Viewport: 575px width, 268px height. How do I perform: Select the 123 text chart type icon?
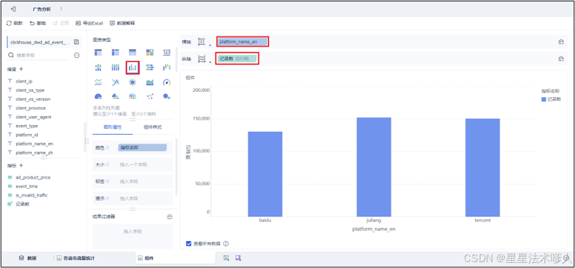167,52
